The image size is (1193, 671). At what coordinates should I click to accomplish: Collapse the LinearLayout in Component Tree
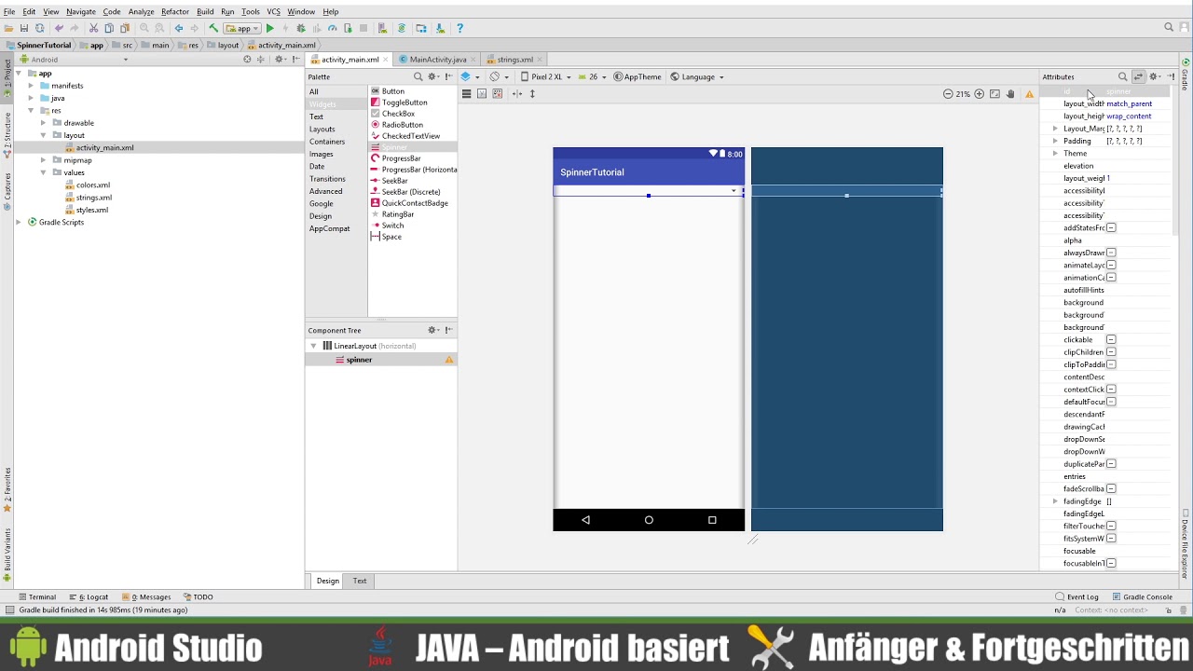tap(313, 346)
